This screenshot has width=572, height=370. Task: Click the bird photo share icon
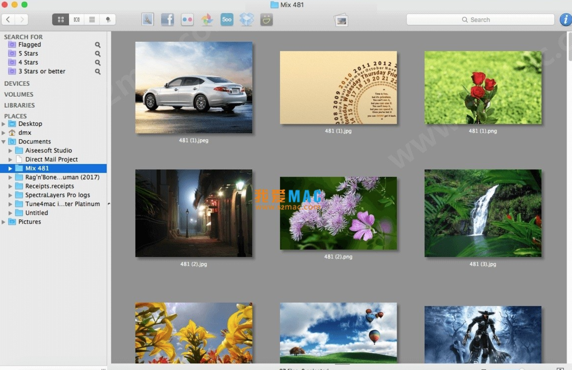pyautogui.click(x=148, y=19)
